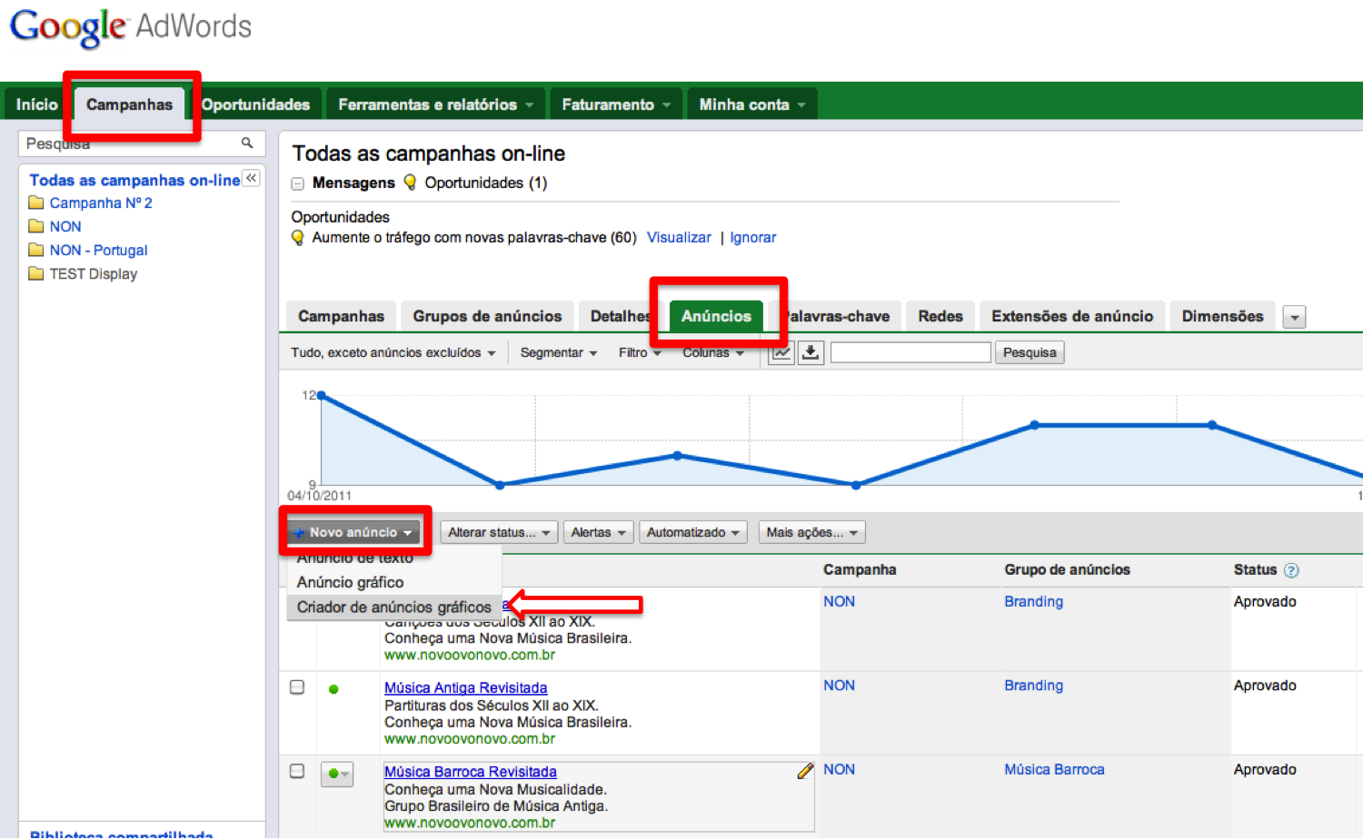Click the Grupo de anúncios column header
This screenshot has width=1363, height=839.
1067,569
